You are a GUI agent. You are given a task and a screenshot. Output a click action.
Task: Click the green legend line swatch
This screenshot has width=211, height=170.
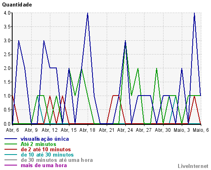[x=11, y=144]
